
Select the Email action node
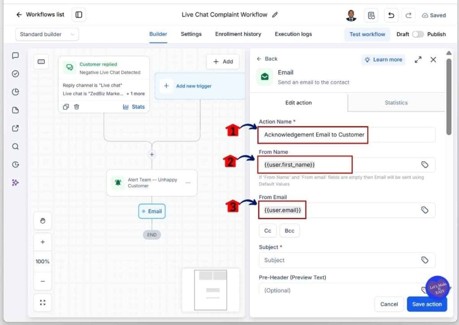152,212
